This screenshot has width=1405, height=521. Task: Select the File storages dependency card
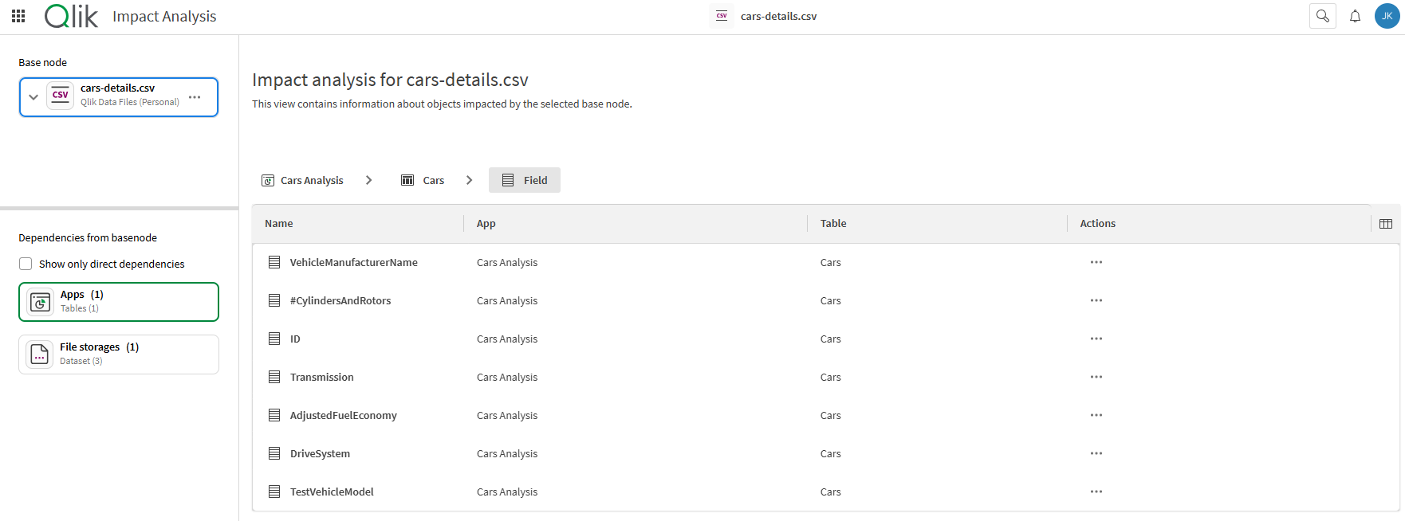pyautogui.click(x=119, y=355)
